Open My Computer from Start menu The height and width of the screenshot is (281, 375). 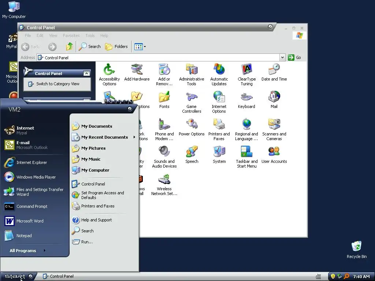(x=104, y=170)
